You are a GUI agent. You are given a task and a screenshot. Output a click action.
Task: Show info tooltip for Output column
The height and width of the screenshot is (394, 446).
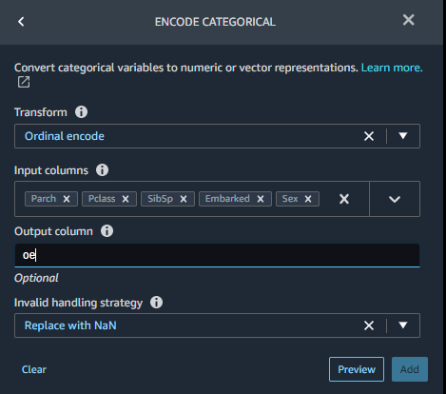tap(107, 231)
